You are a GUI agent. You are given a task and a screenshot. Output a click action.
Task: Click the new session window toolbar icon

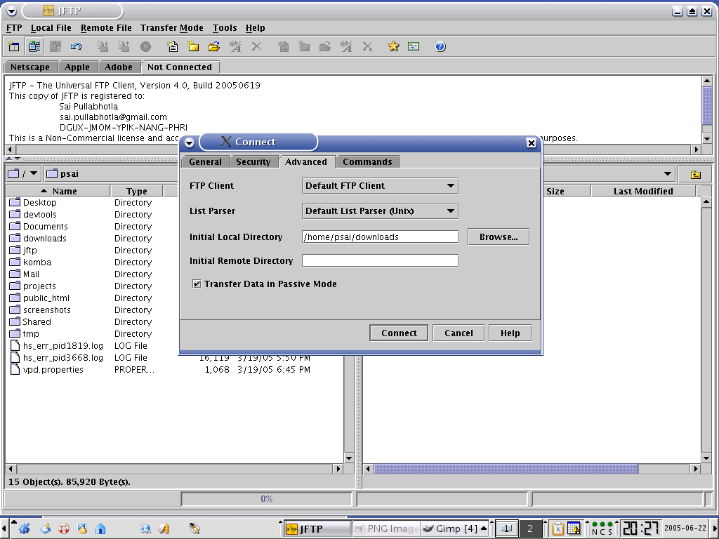[x=14, y=46]
